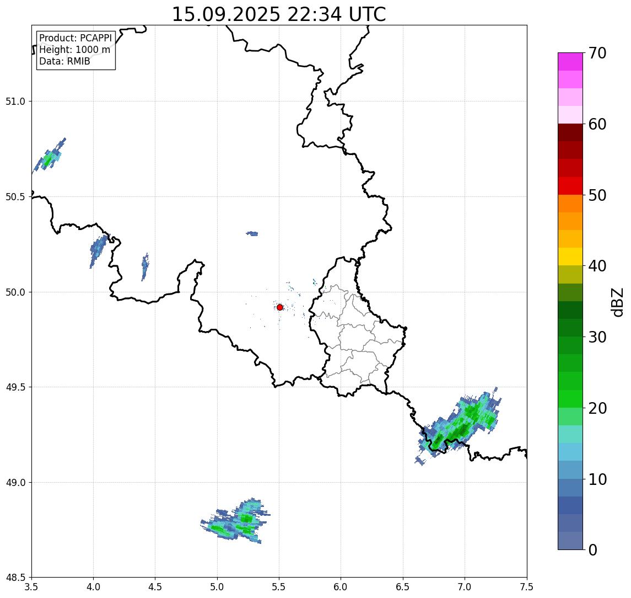Click the light green colorbar segment below 20

pos(570,417)
